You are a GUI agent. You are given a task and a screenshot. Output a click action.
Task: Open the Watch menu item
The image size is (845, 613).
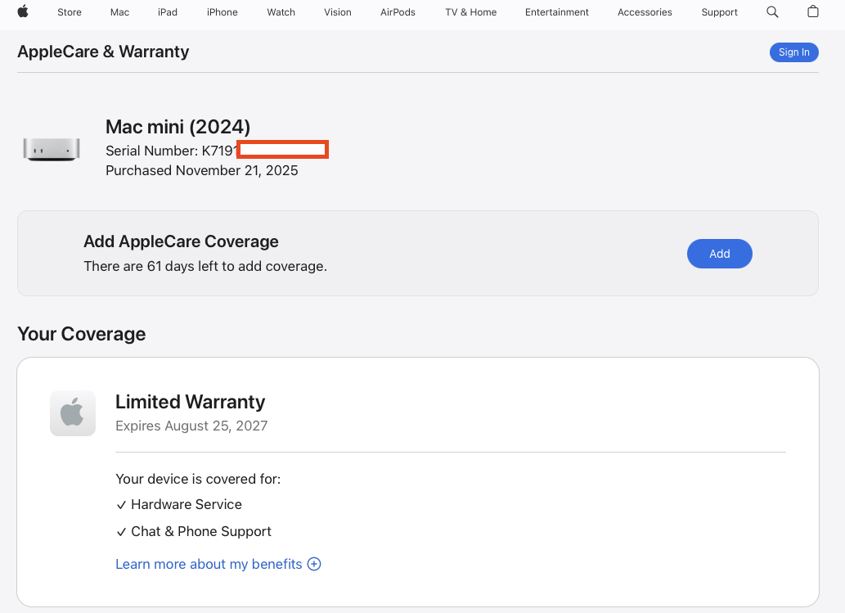[x=281, y=11]
